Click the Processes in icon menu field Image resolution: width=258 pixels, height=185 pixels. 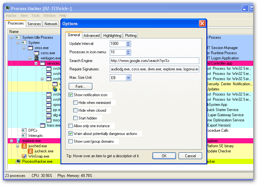(x=118, y=52)
